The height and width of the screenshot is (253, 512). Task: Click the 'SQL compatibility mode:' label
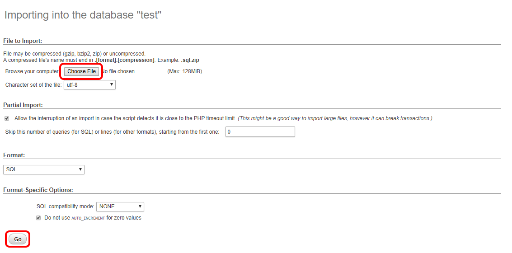65,206
